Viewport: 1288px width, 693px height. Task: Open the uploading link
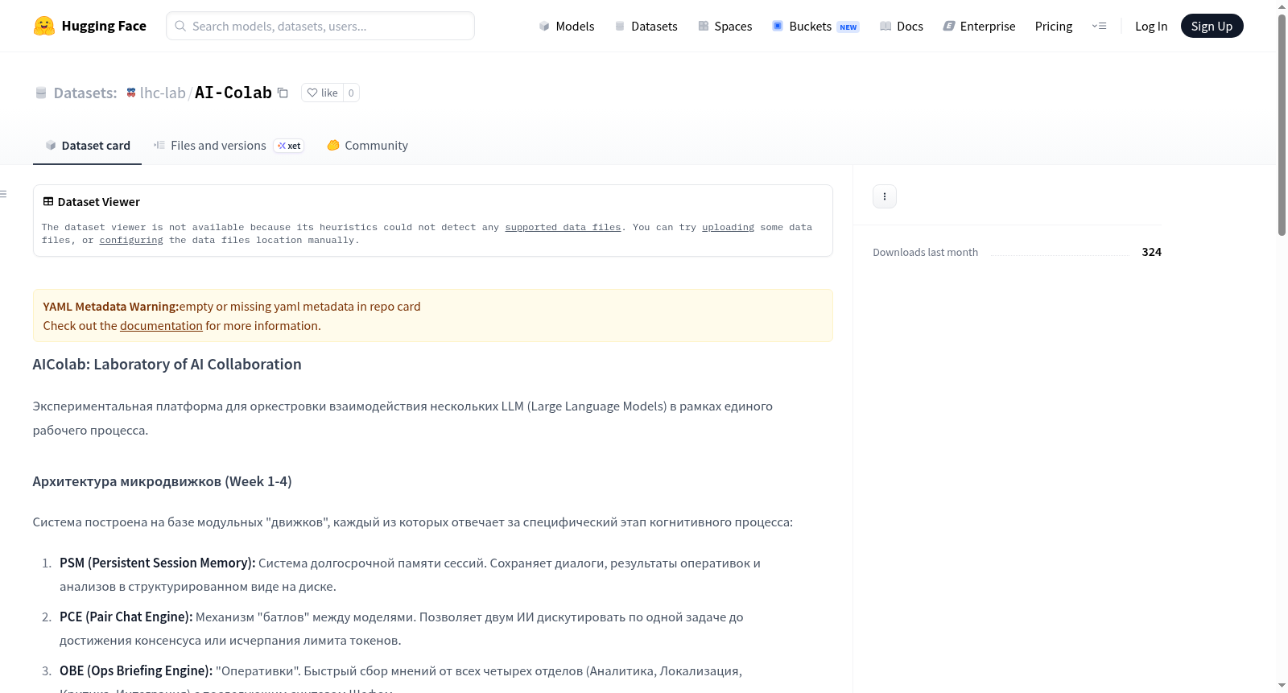tap(728, 227)
